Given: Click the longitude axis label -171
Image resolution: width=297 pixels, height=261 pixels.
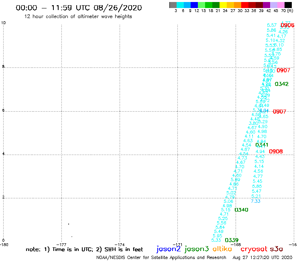Looking at the screenshot, I should 177,245.
